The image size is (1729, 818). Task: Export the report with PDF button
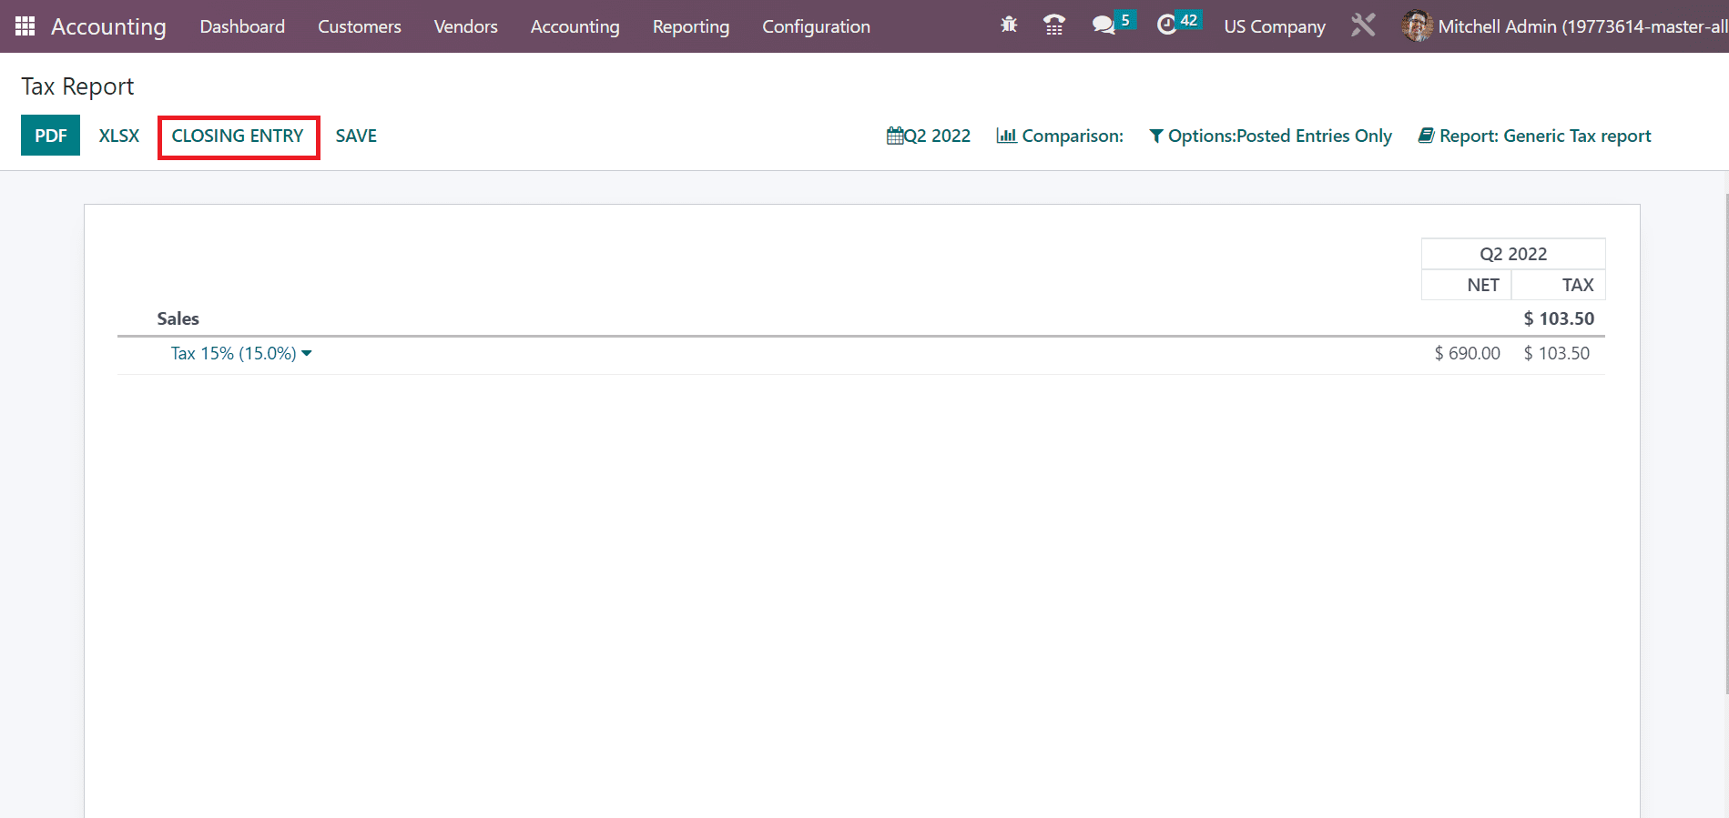point(51,136)
